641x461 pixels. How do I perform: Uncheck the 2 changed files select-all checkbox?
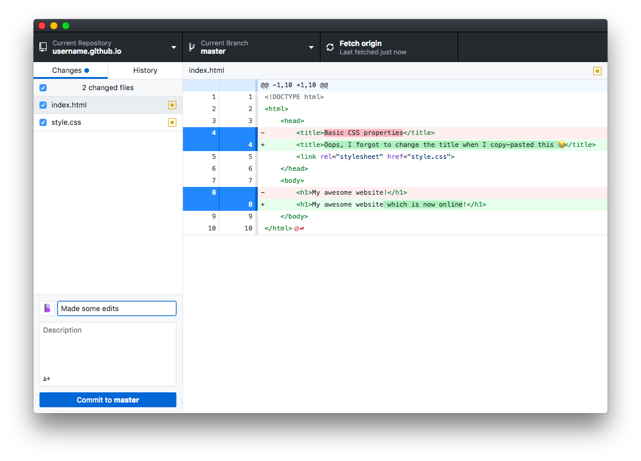point(42,87)
